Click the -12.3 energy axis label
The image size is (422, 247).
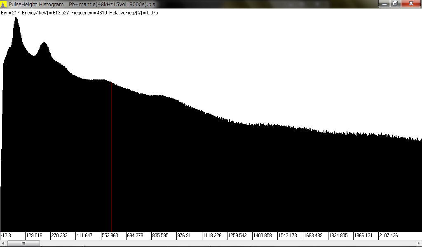7,235
